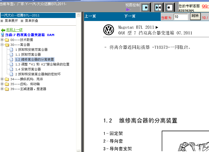Click the 3－导向套支架 parts list entry
The width and height of the screenshot is (209, 152).
118,149
